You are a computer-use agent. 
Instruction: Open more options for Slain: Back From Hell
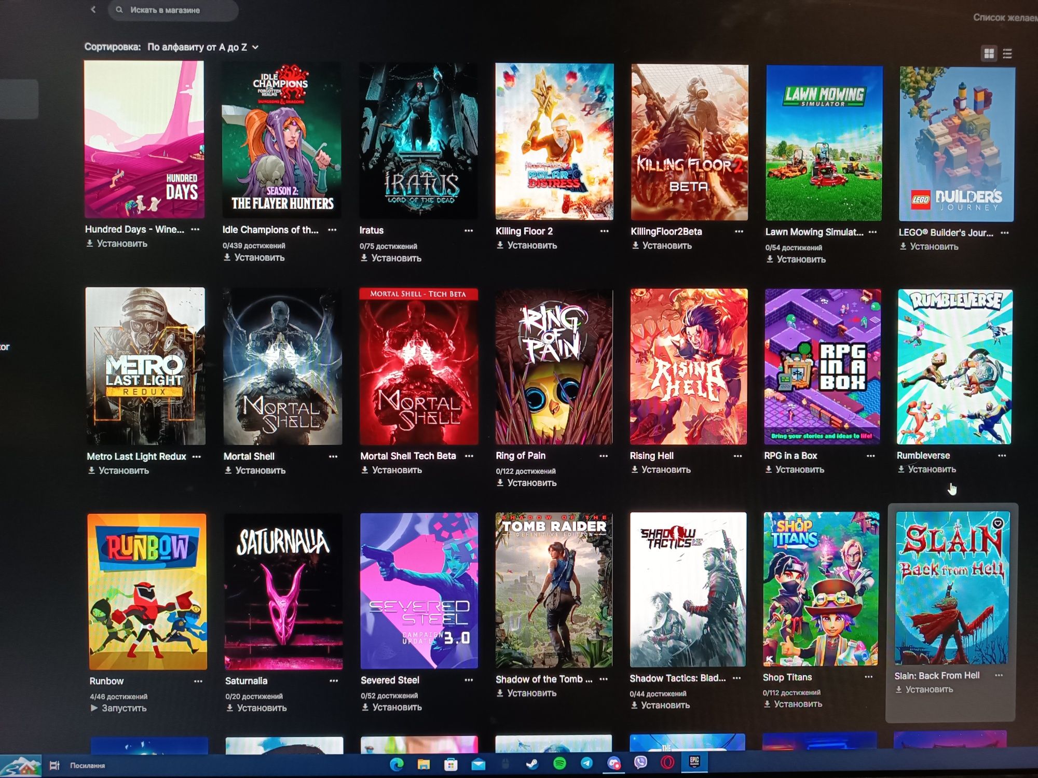999,675
